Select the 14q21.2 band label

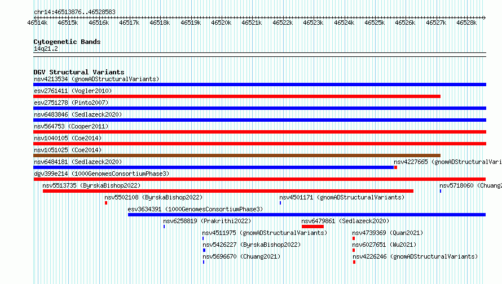[x=46, y=48]
